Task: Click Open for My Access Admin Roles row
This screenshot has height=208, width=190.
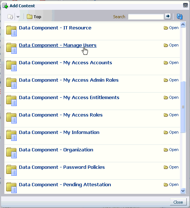Action: click(171, 80)
